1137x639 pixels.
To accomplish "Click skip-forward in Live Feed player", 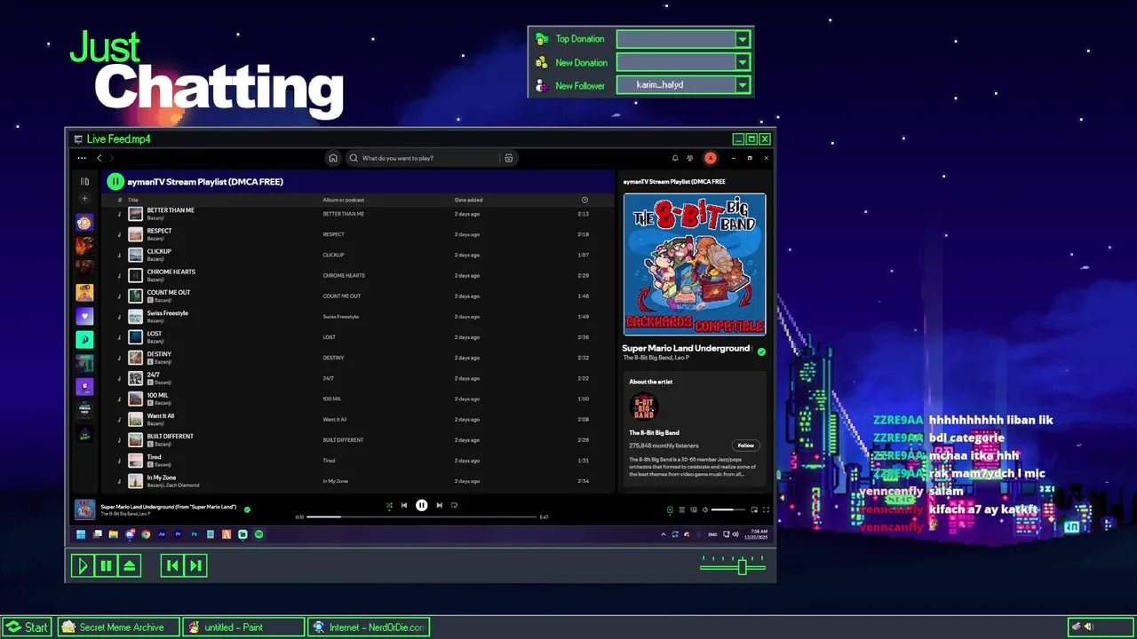I will [195, 565].
